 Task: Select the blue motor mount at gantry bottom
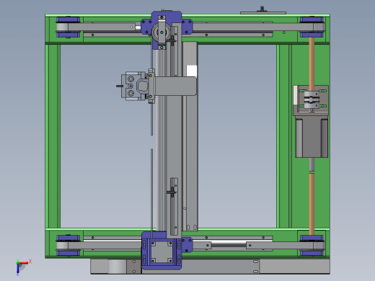click(162, 251)
